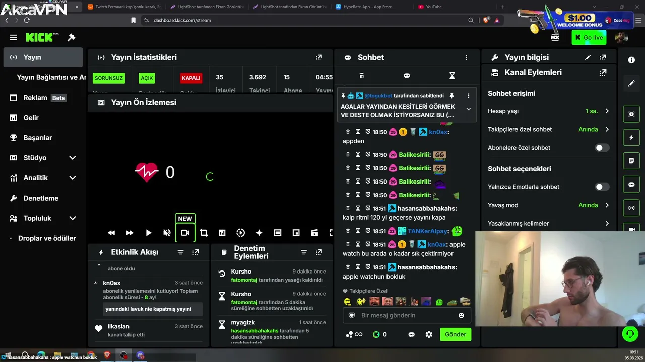Click the info icon on the right sidebar
Image resolution: width=645 pixels, height=362 pixels.
click(x=631, y=60)
